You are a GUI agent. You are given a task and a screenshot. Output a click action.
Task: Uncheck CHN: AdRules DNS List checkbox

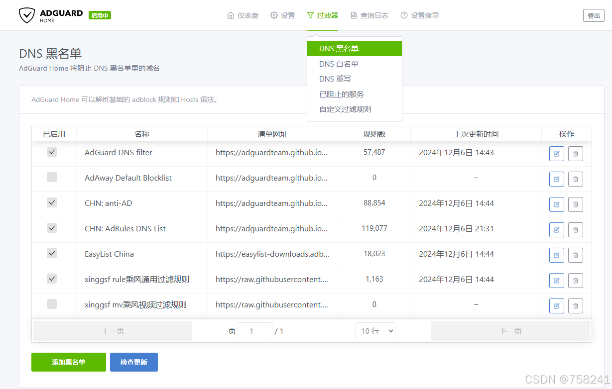[52, 228]
